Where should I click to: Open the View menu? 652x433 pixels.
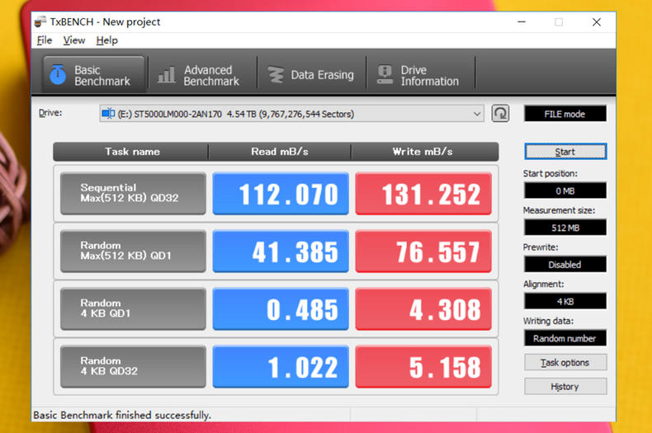click(73, 40)
